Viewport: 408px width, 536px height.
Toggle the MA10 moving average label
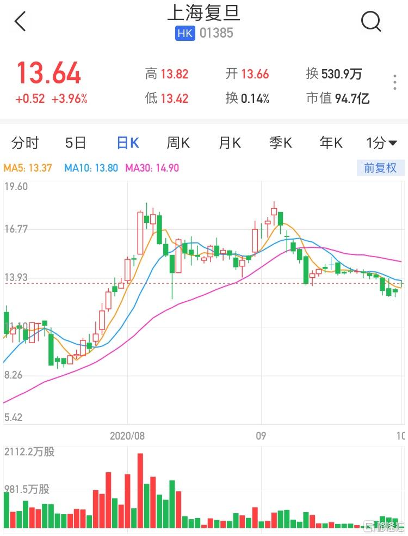(x=91, y=168)
